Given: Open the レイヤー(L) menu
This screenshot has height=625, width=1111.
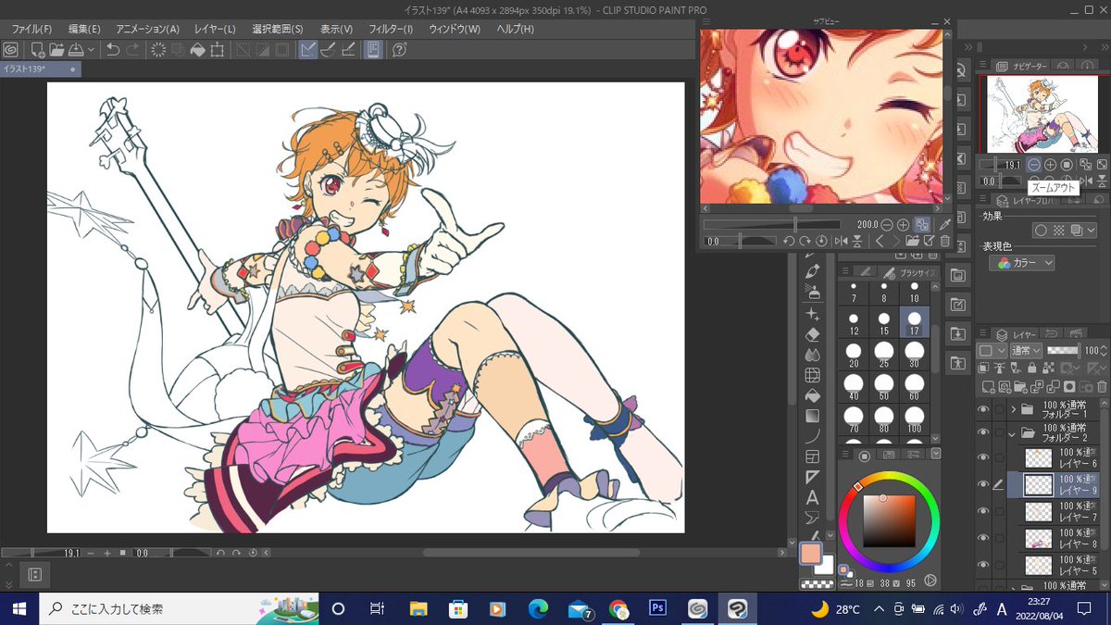Looking at the screenshot, I should pyautogui.click(x=215, y=29).
